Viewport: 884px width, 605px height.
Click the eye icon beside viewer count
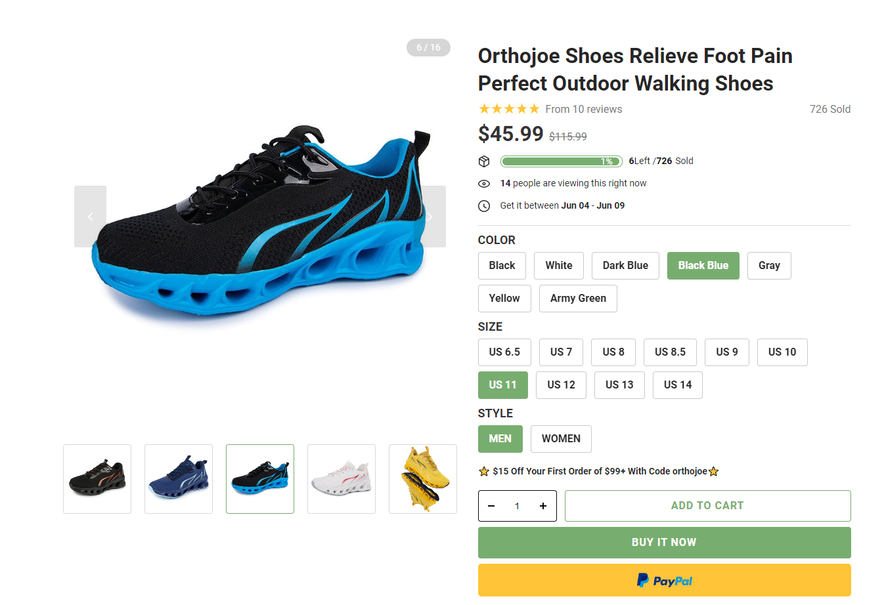(484, 184)
